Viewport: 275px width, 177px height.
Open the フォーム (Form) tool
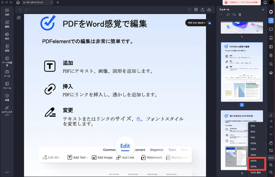pyautogui.click(x=7, y=85)
